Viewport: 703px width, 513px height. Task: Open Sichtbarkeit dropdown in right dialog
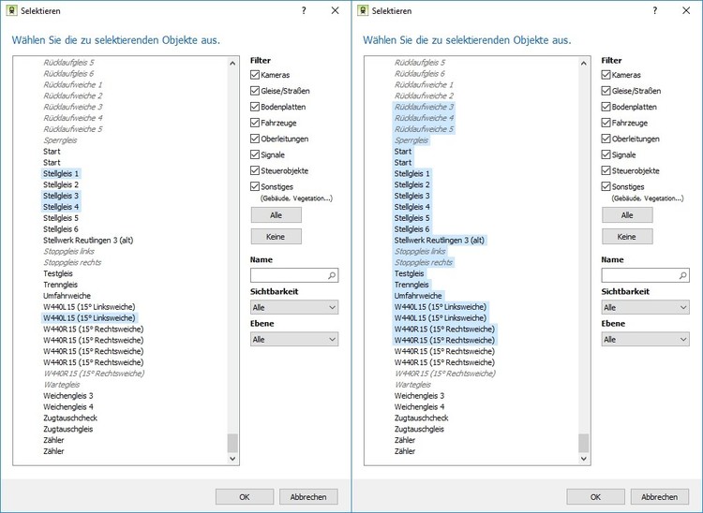coord(645,308)
